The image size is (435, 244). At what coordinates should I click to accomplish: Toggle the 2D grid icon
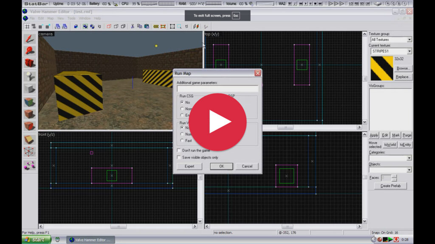click(27, 27)
